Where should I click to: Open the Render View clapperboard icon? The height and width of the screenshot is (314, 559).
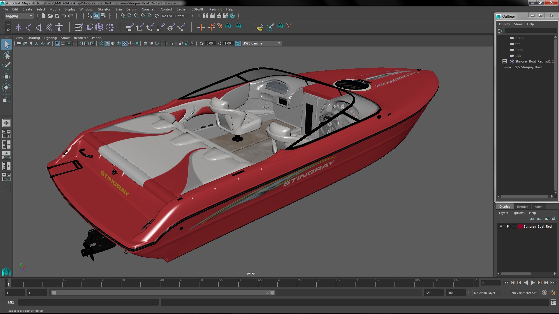(206, 16)
